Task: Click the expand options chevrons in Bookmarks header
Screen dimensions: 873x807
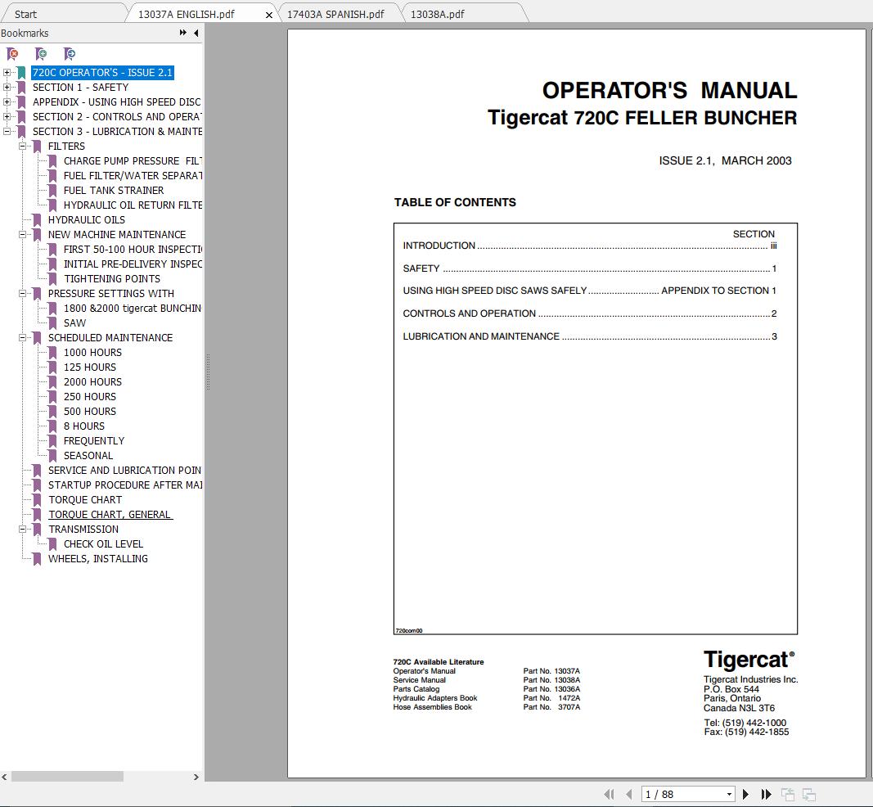Action: click(x=181, y=33)
